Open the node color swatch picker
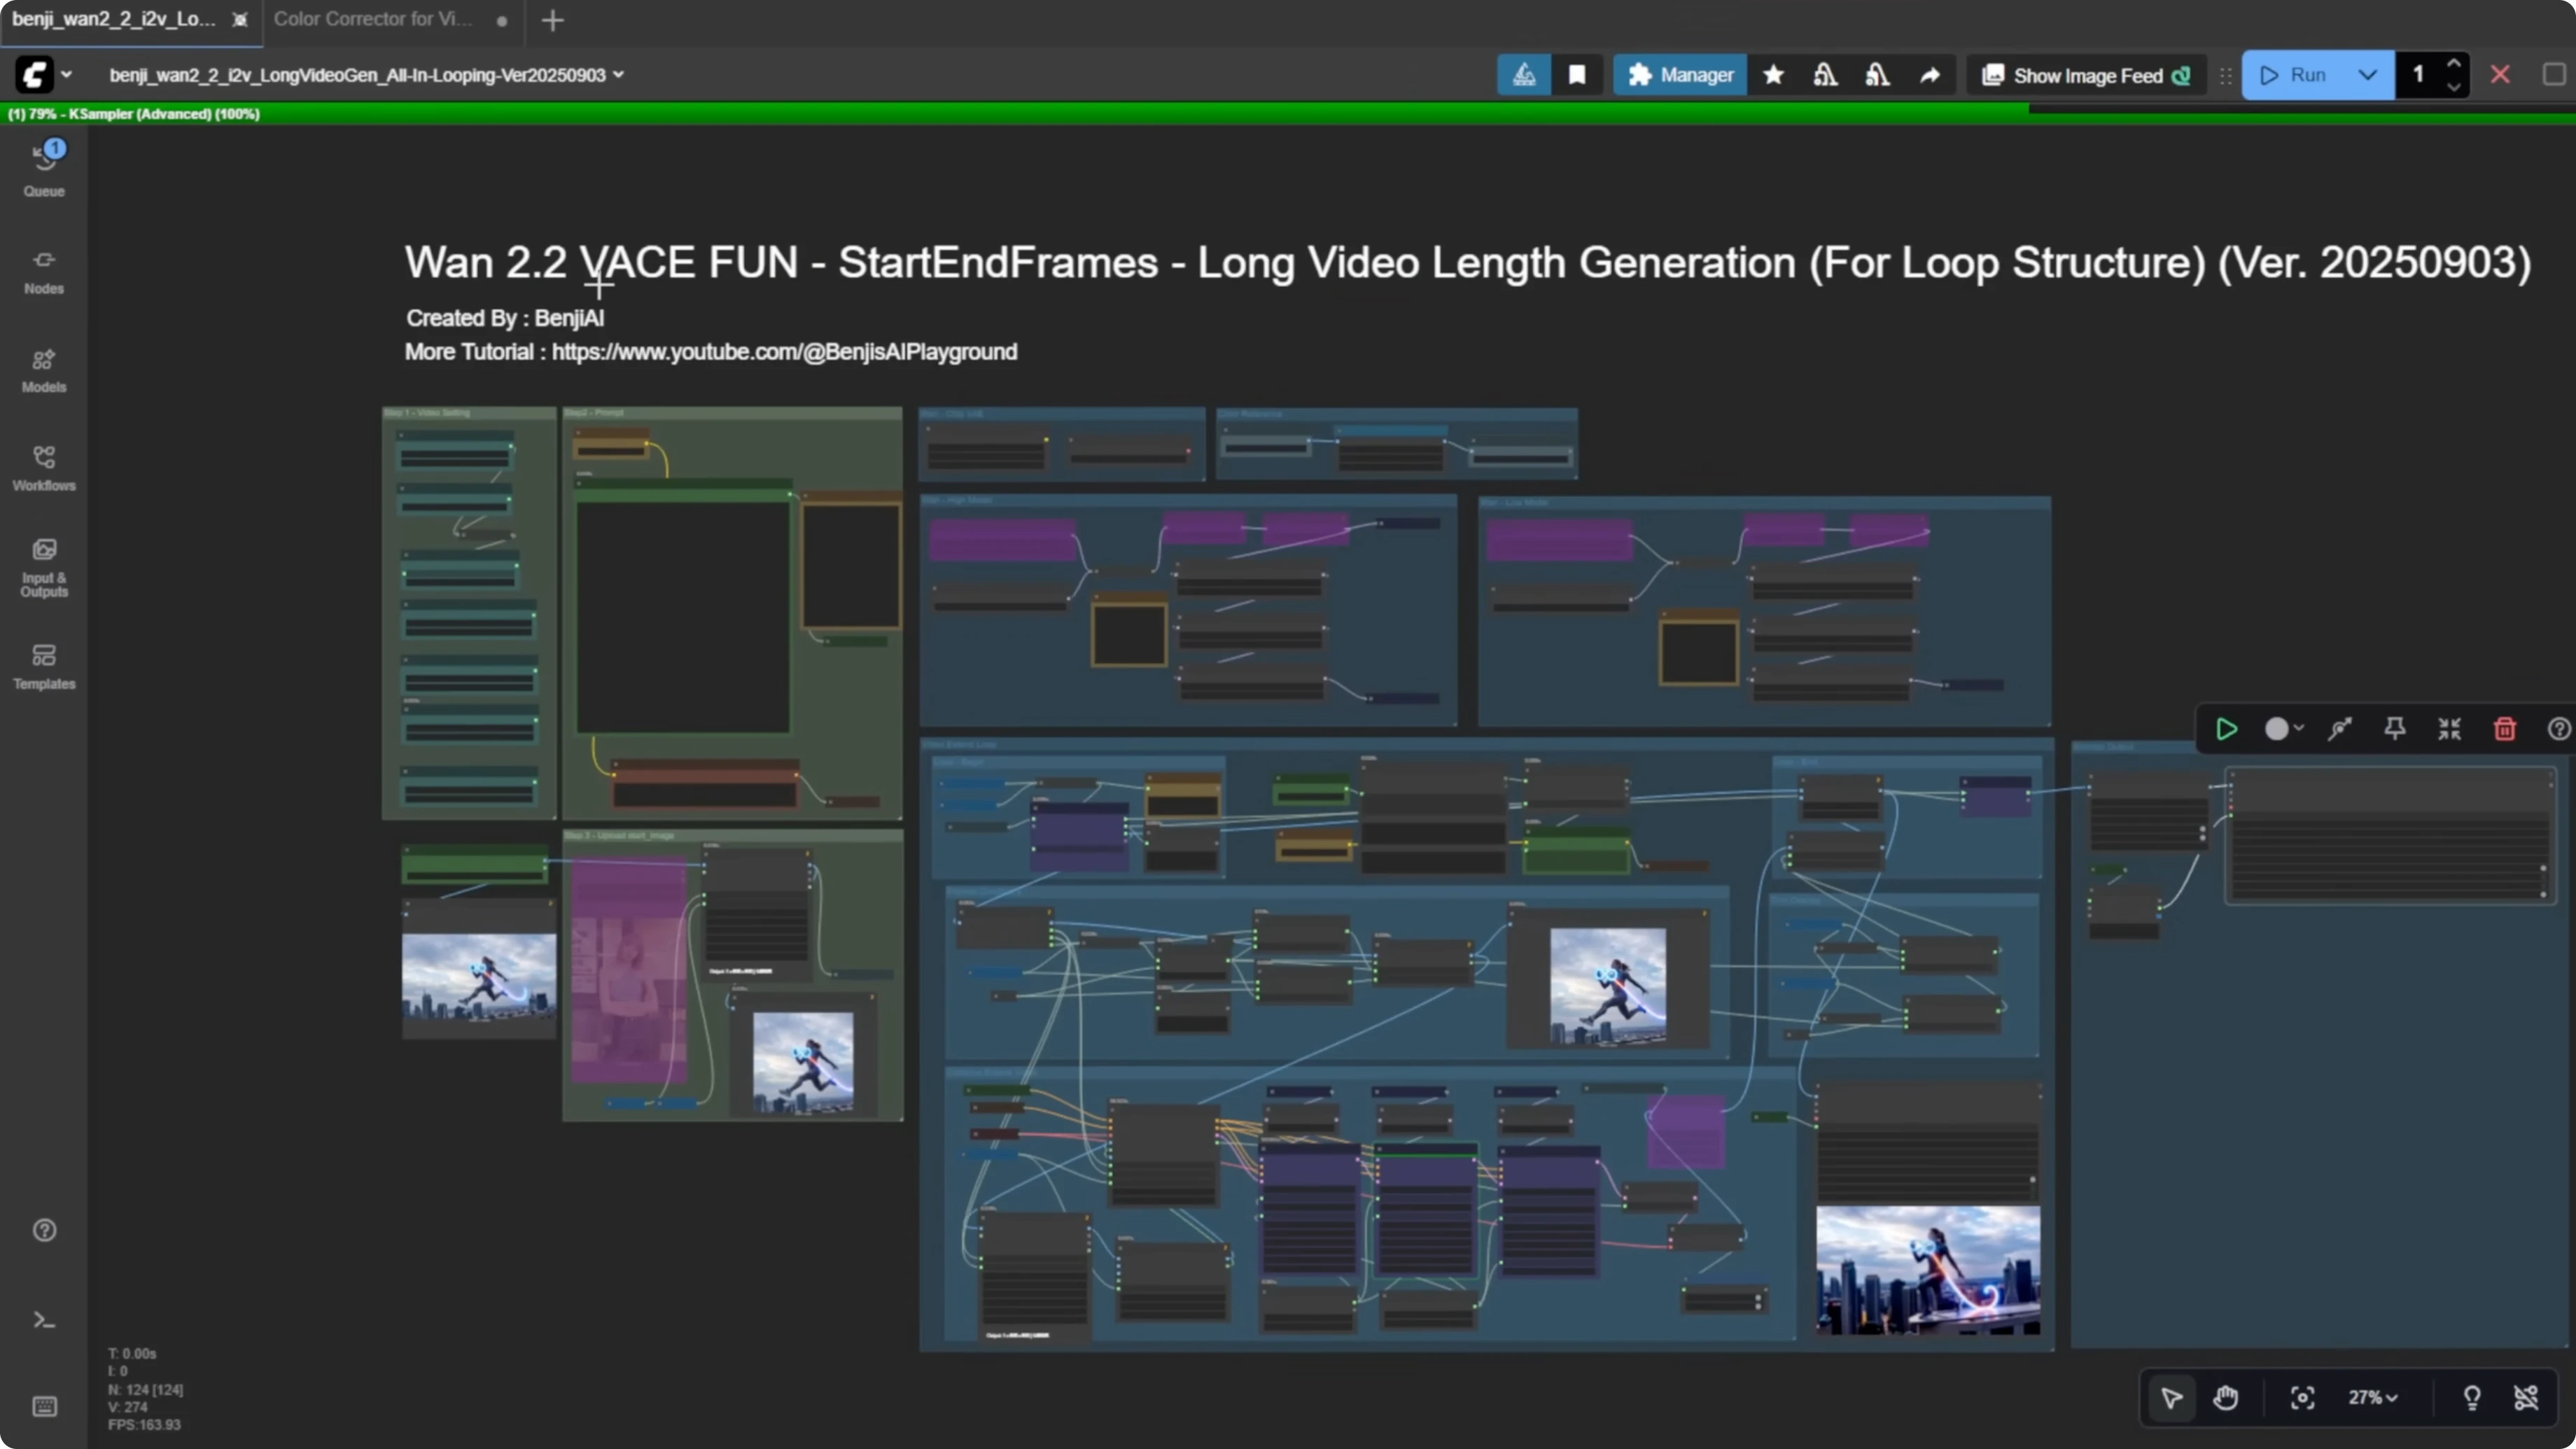This screenshot has width=2576, height=1449. 2283,729
